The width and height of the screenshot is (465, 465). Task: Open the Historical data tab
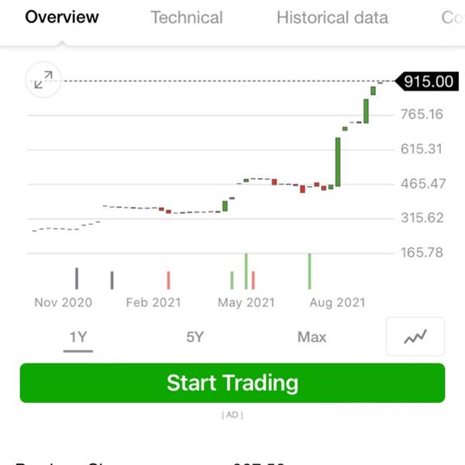click(x=332, y=18)
